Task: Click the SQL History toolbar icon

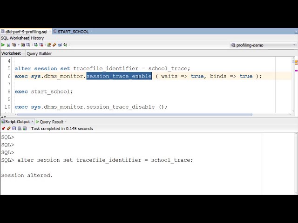Action: (60, 45)
